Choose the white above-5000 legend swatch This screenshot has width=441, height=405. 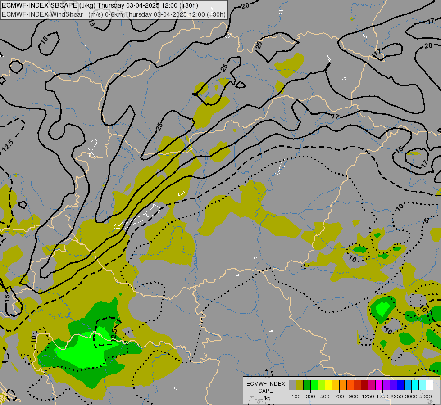(429, 385)
